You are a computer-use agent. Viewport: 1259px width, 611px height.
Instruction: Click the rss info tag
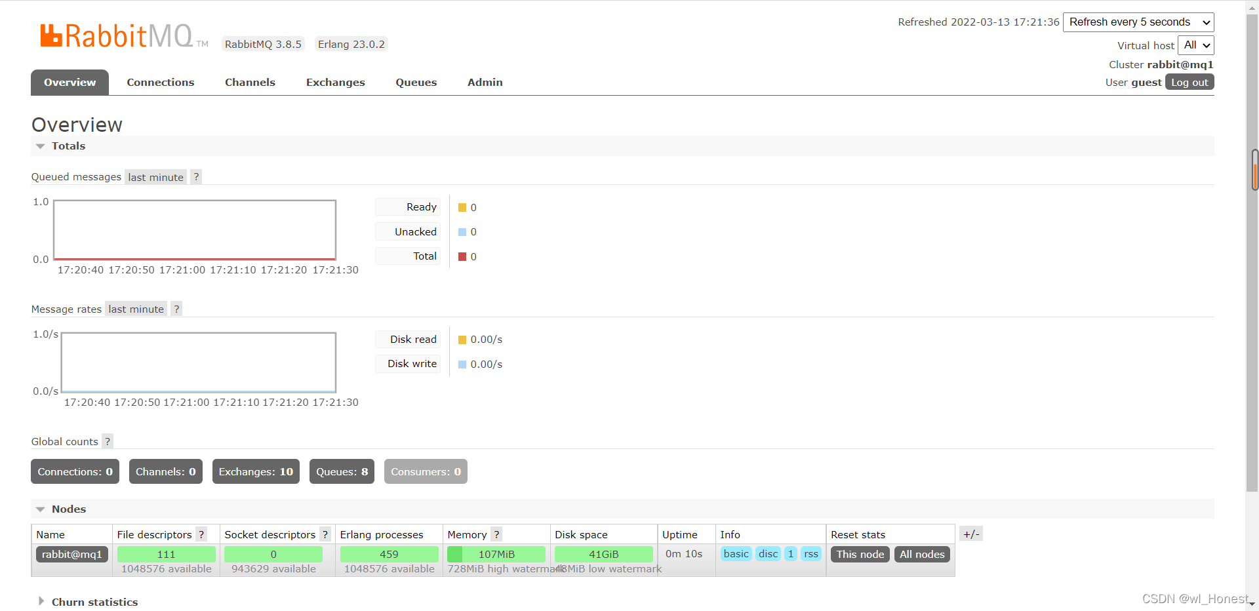pyautogui.click(x=811, y=554)
